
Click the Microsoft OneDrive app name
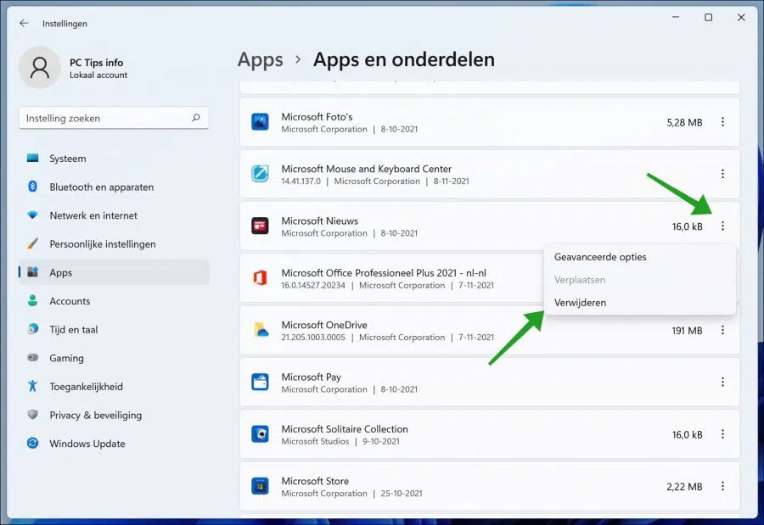coord(324,325)
